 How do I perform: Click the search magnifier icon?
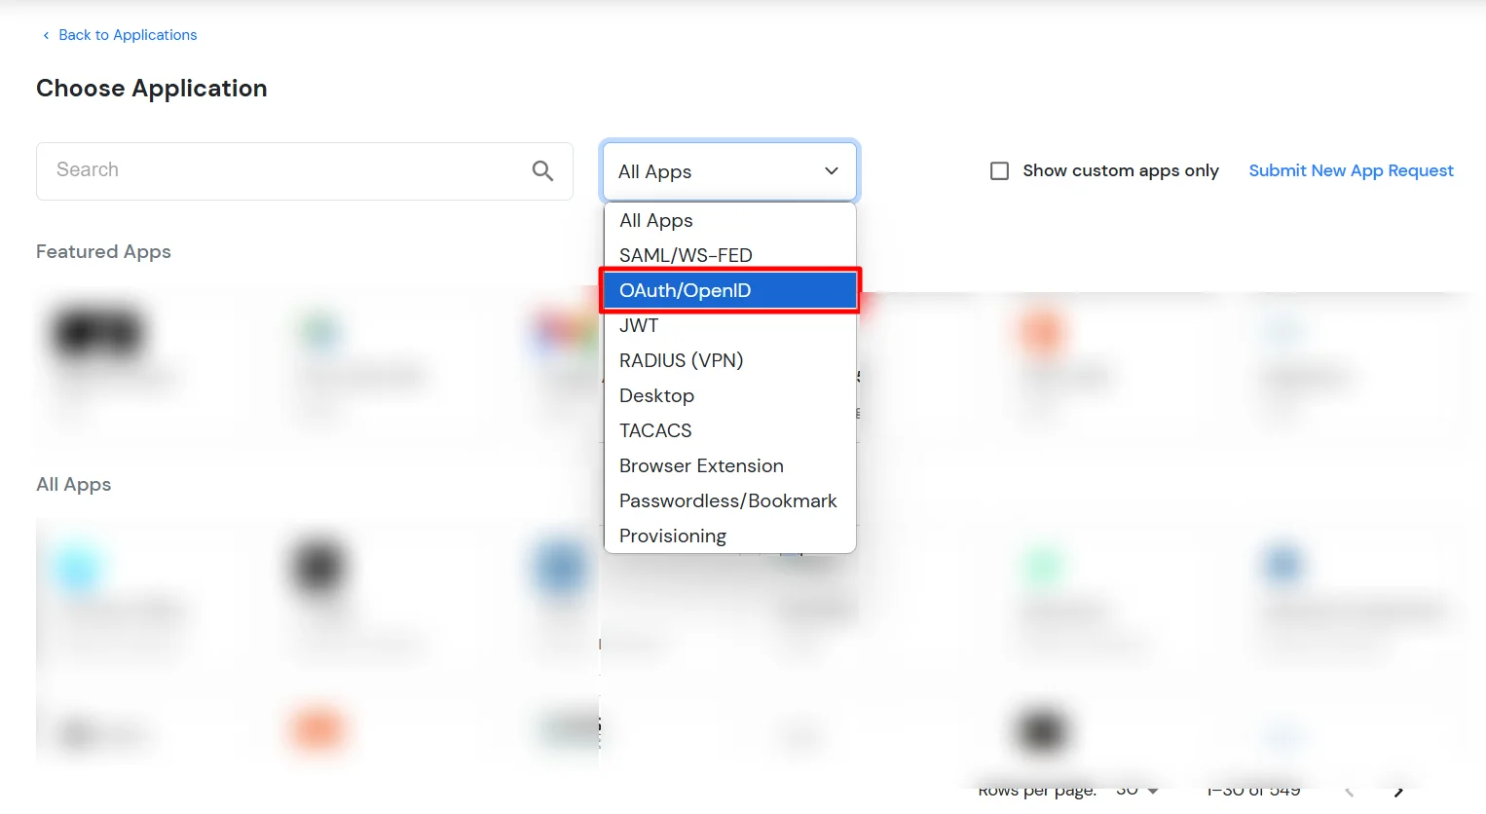(542, 170)
